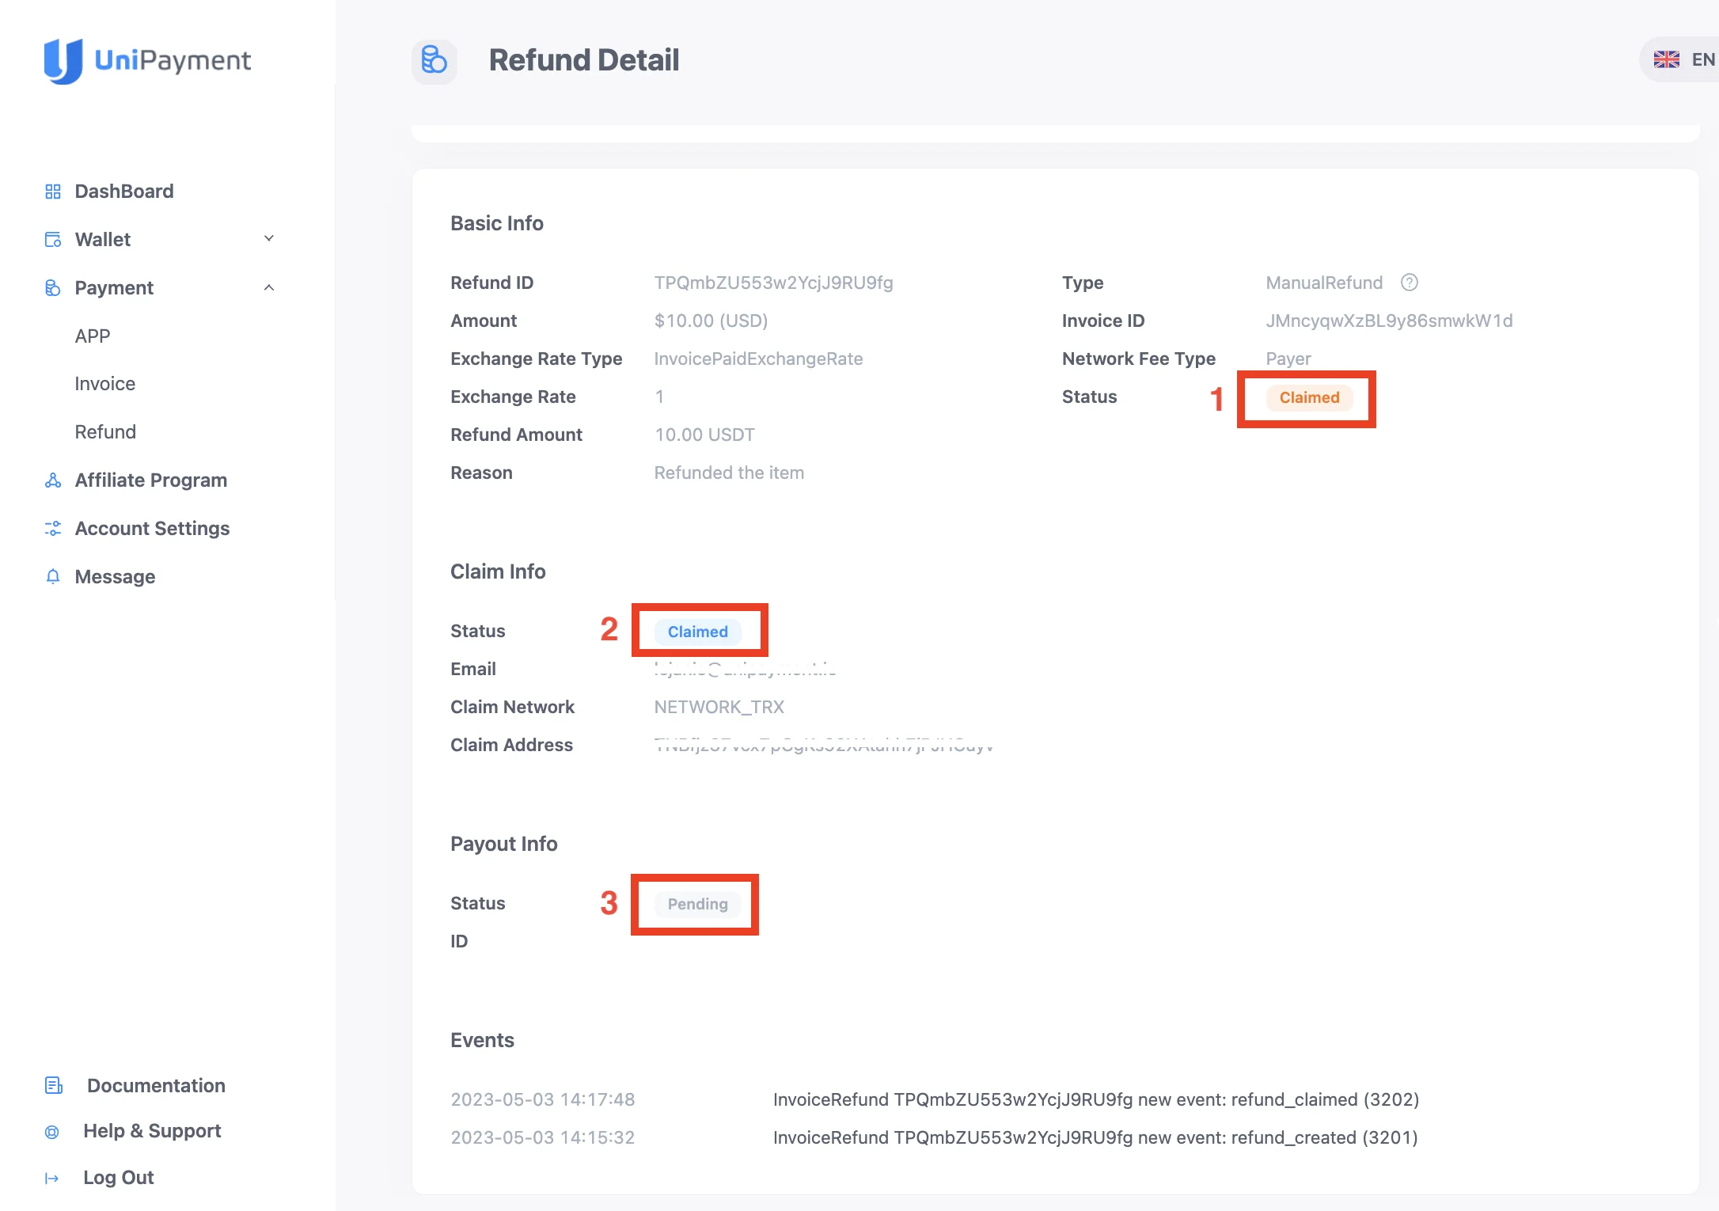Click the ManualRefund help question mark
This screenshot has width=1719, height=1211.
coord(1410,283)
